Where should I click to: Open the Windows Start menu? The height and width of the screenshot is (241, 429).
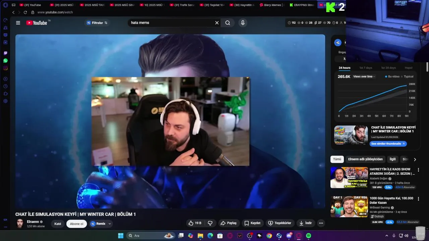(121, 236)
